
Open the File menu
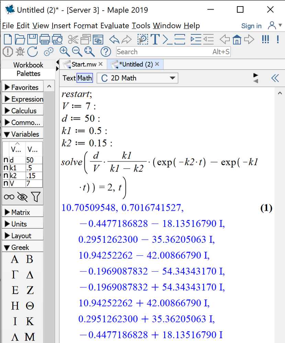(8, 26)
